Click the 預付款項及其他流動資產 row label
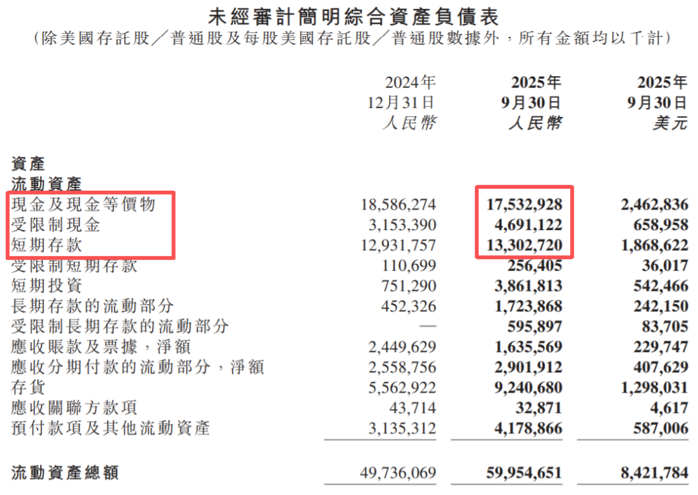 pyautogui.click(x=111, y=428)
